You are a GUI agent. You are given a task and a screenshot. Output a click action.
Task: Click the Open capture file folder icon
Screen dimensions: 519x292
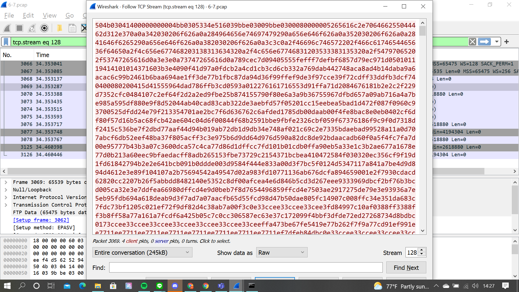[59, 28]
